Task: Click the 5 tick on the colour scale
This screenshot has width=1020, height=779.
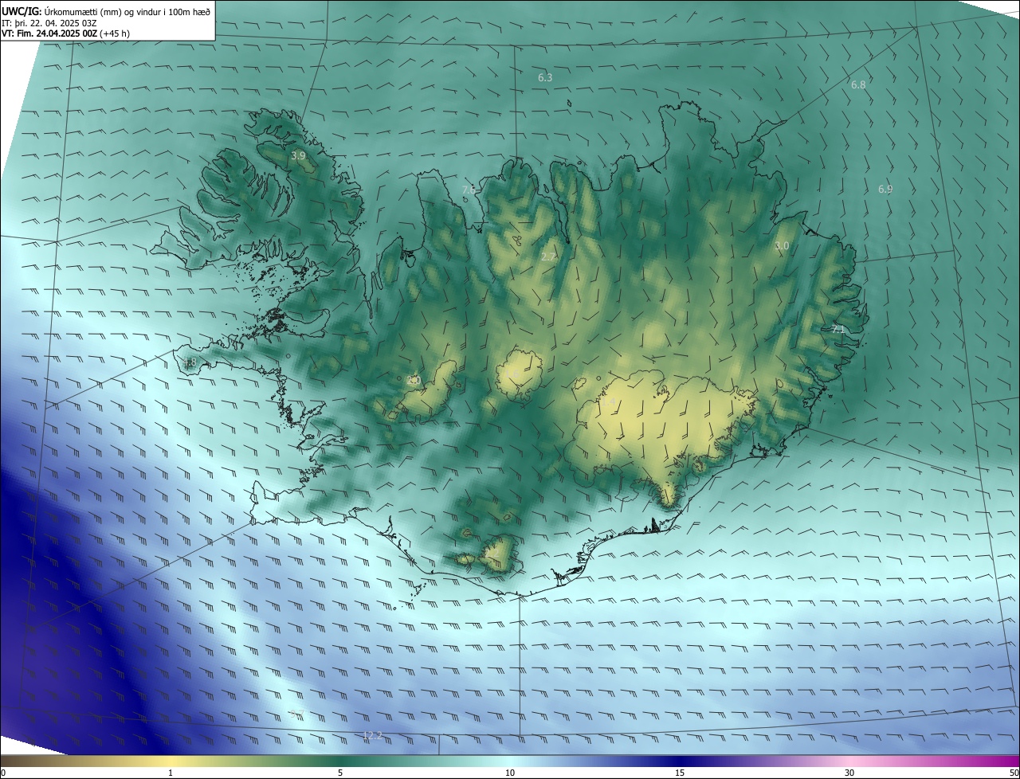Action: (340, 773)
